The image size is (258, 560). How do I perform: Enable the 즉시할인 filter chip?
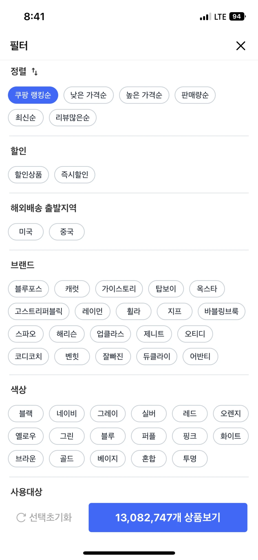click(75, 175)
